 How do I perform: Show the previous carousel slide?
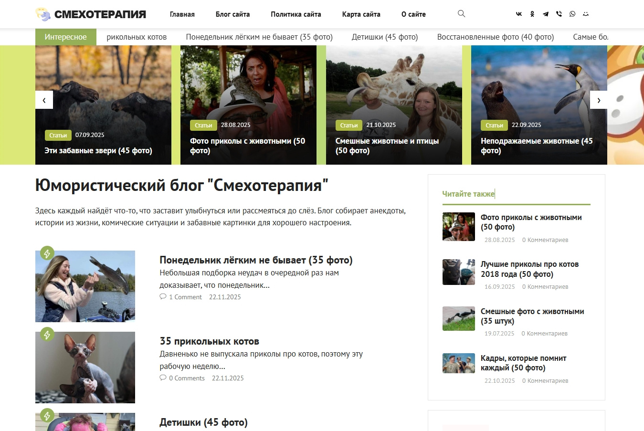point(44,100)
